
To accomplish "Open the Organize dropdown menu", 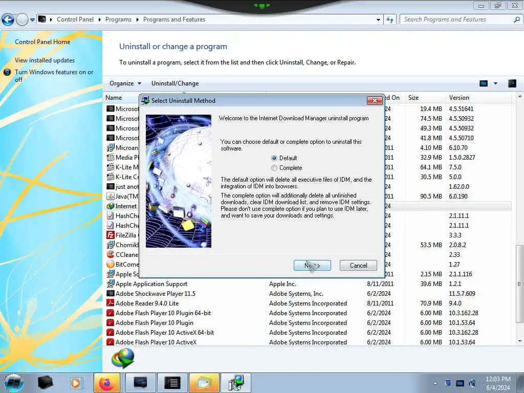I will pyautogui.click(x=125, y=83).
